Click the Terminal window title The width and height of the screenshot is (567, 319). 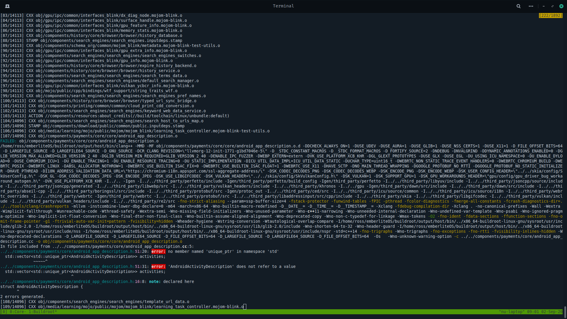pyautogui.click(x=283, y=6)
